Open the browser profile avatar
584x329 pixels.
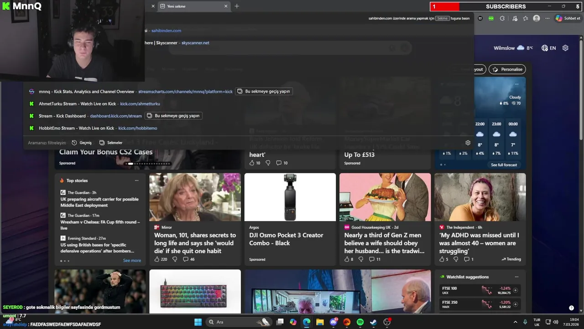[x=537, y=18]
